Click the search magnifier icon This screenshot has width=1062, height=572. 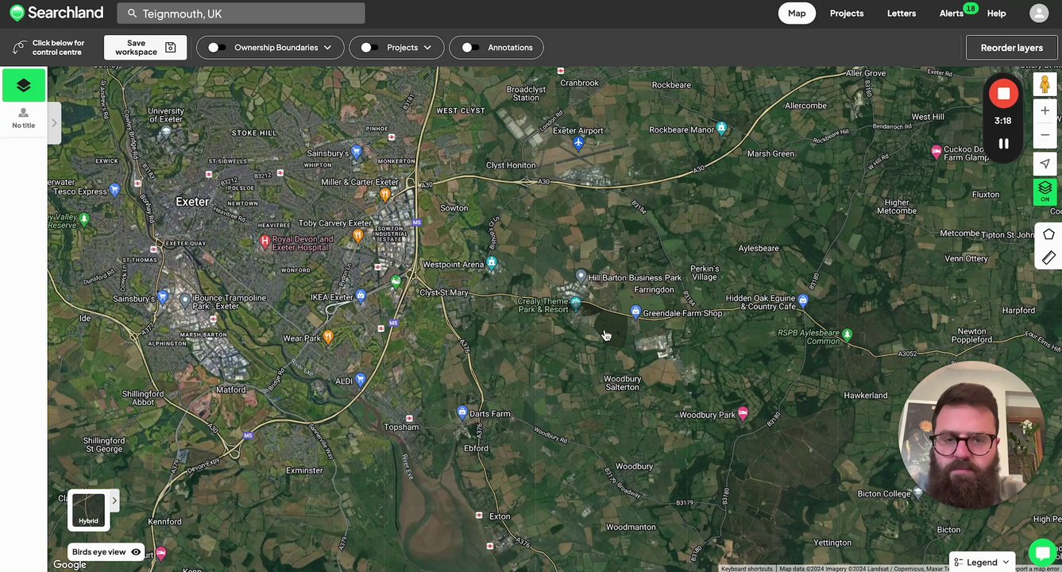click(132, 14)
